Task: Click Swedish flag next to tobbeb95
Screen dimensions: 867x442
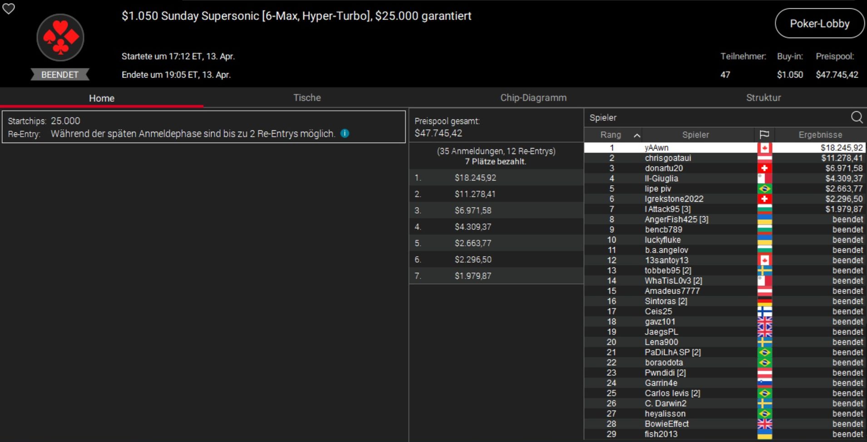Action: (x=764, y=270)
